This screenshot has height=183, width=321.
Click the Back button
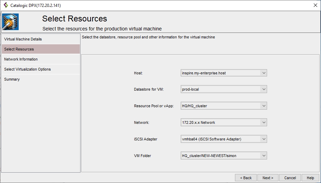[246, 178]
